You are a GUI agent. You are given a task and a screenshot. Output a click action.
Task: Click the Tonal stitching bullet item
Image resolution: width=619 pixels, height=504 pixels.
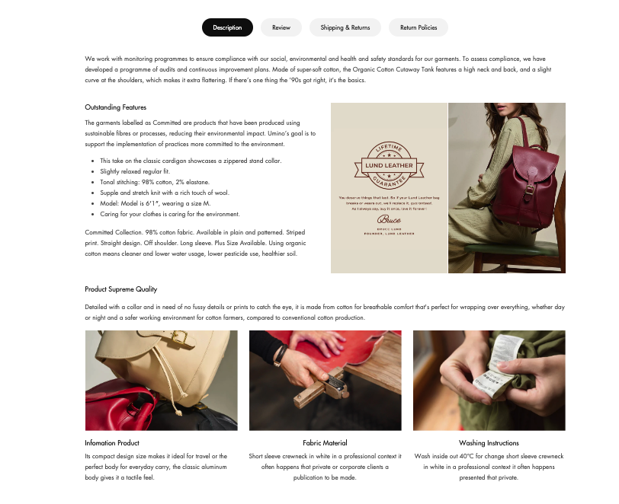tap(155, 182)
